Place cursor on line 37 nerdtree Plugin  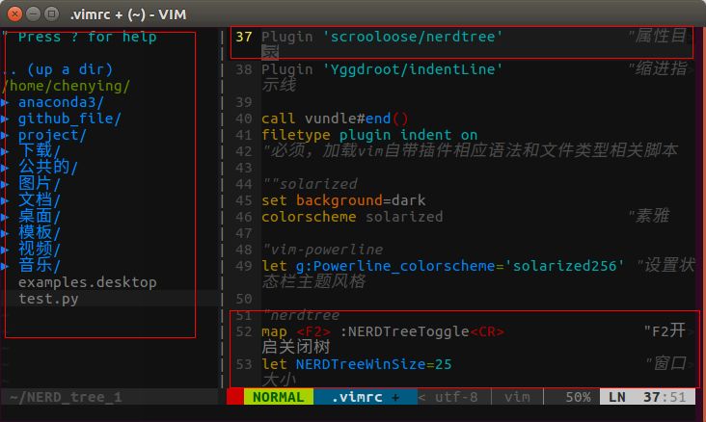click(382, 37)
